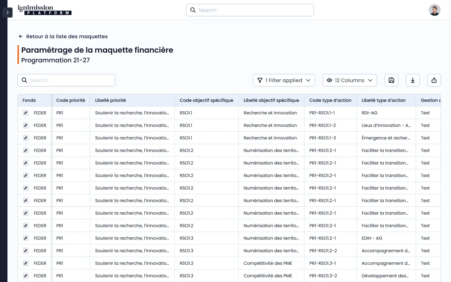Image resolution: width=451 pixels, height=282 pixels.
Task: Open the user profile avatar
Action: tap(434, 10)
